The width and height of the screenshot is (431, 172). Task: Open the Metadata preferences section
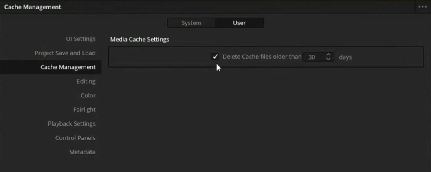(x=82, y=152)
